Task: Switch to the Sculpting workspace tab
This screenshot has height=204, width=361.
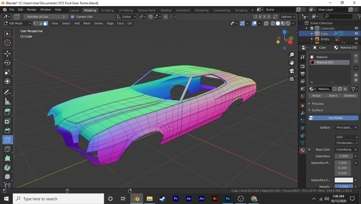Action: (x=108, y=10)
